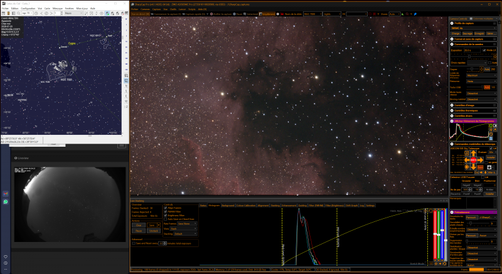Click the orange Auto button beside Turbo USB

pyautogui.click(x=487, y=87)
